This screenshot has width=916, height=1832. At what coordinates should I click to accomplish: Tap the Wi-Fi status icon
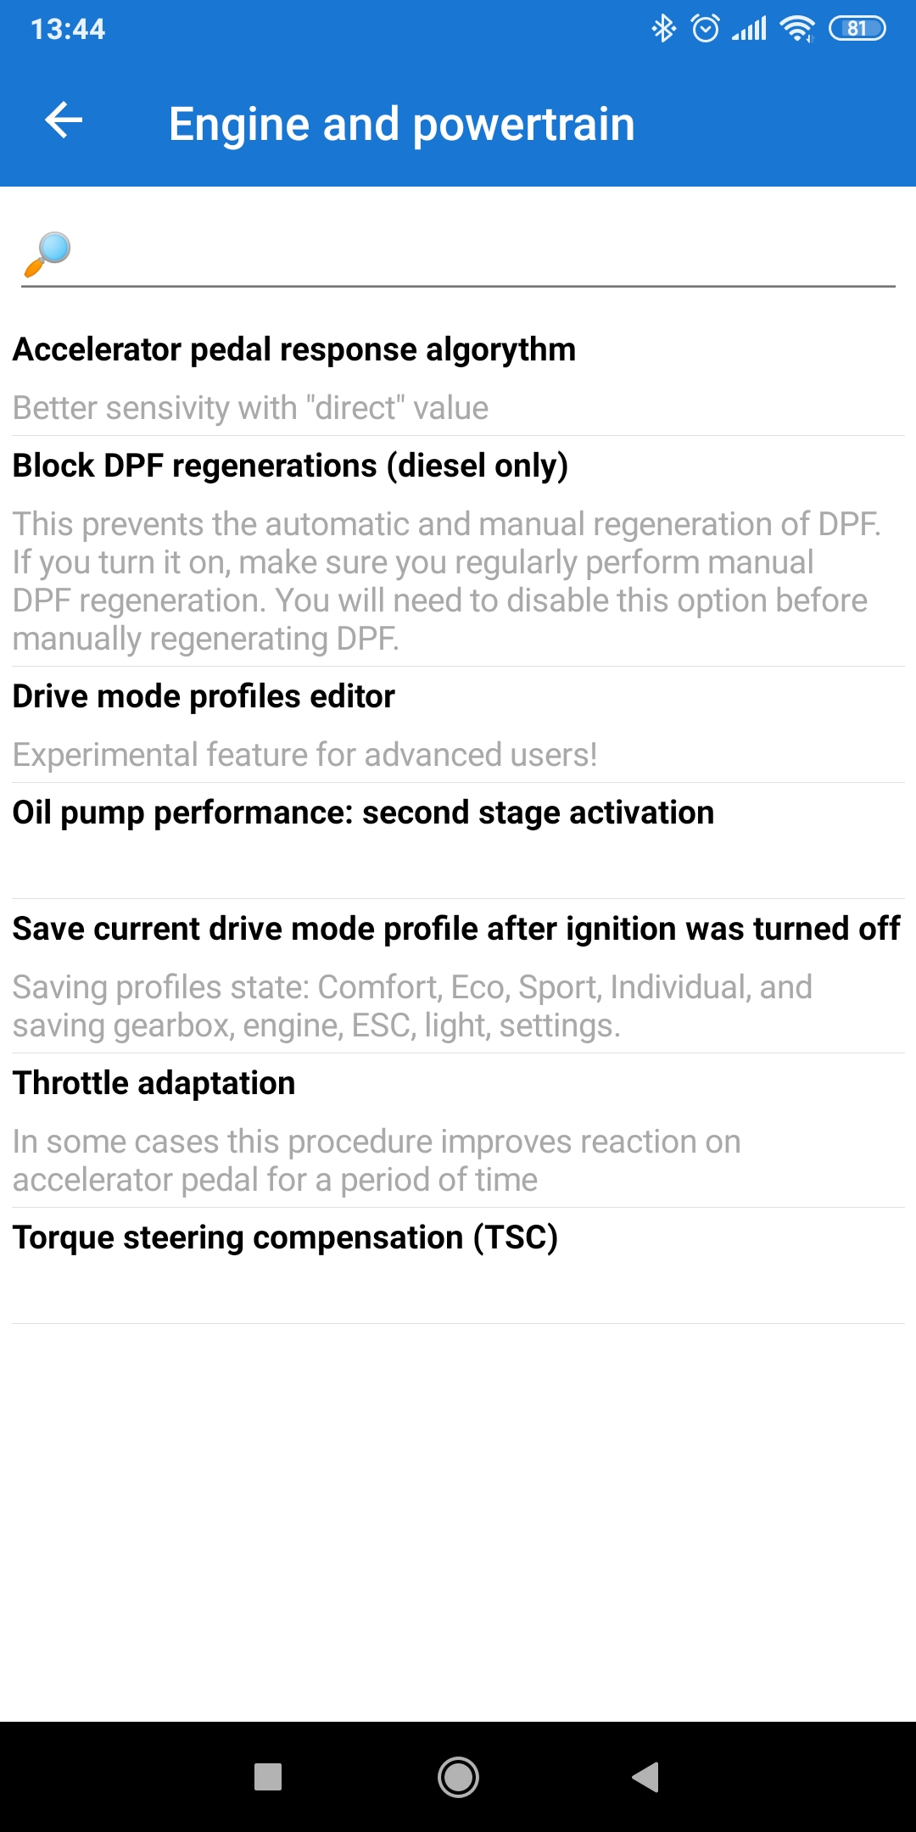coord(797,29)
